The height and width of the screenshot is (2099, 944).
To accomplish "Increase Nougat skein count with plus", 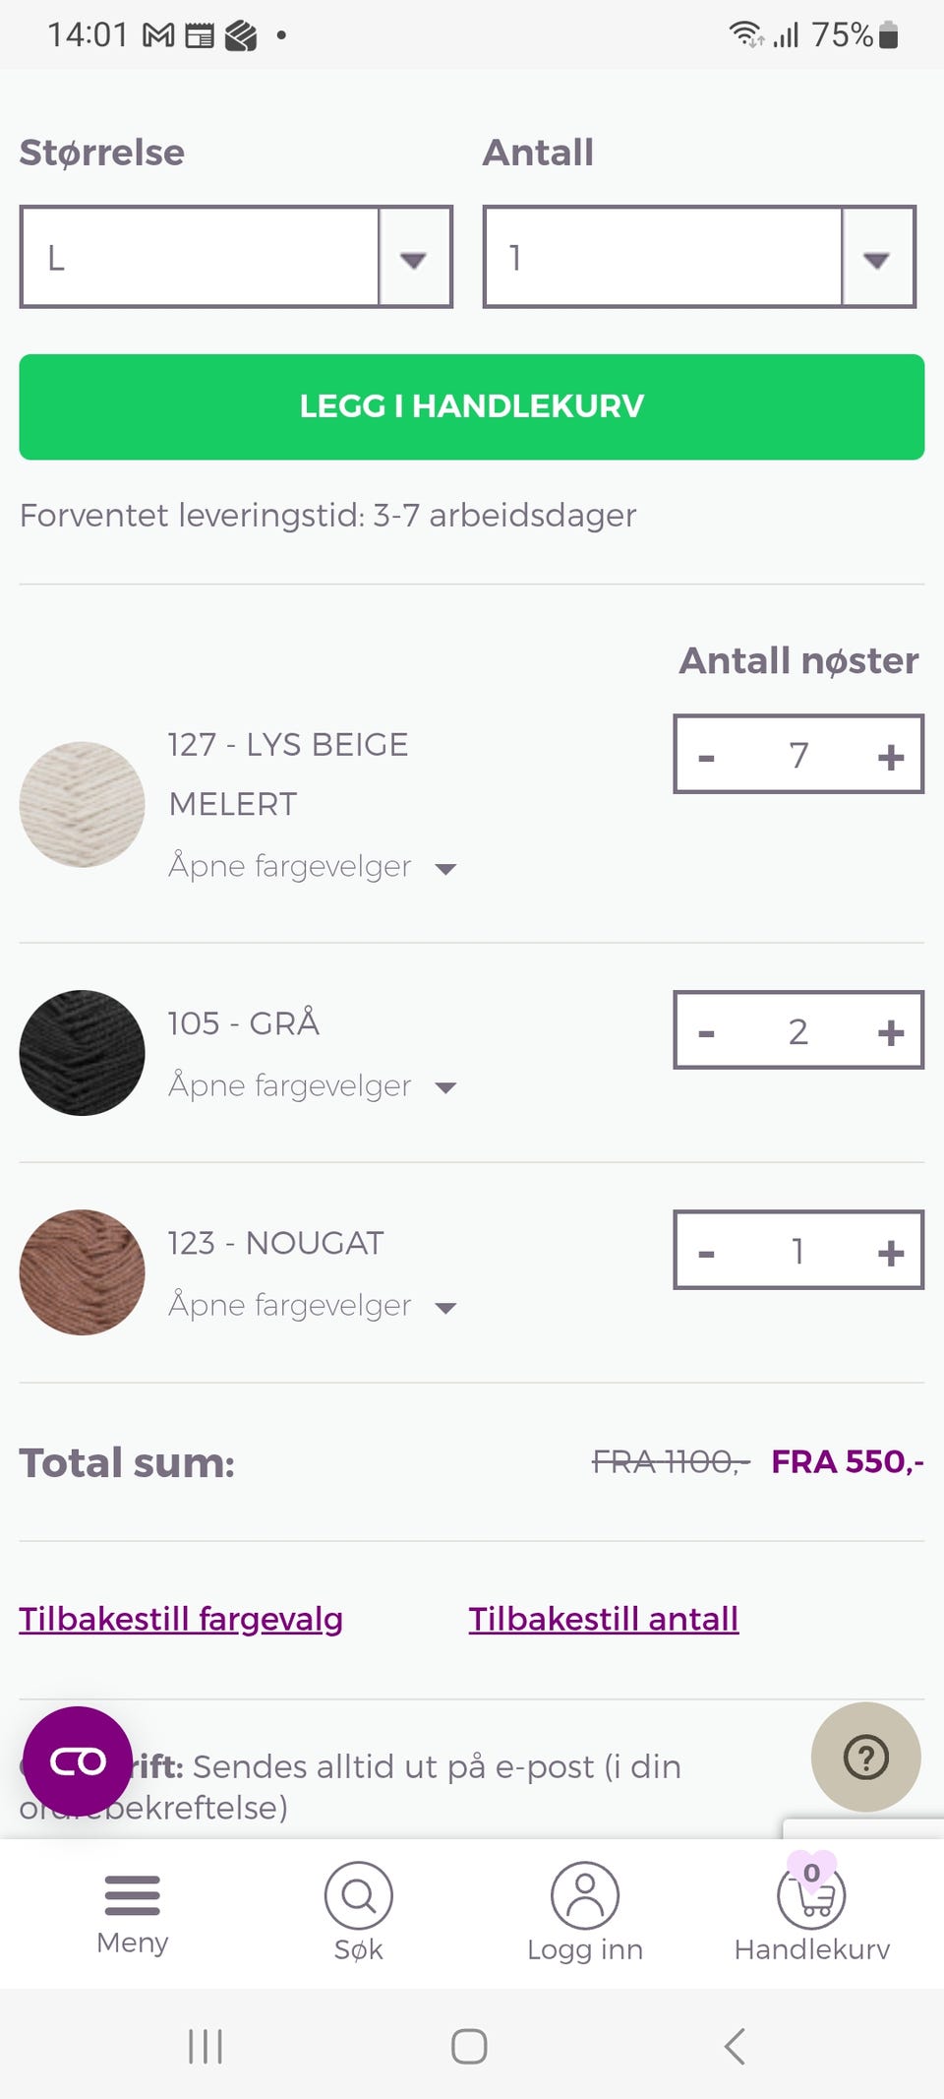I will pyautogui.click(x=891, y=1252).
